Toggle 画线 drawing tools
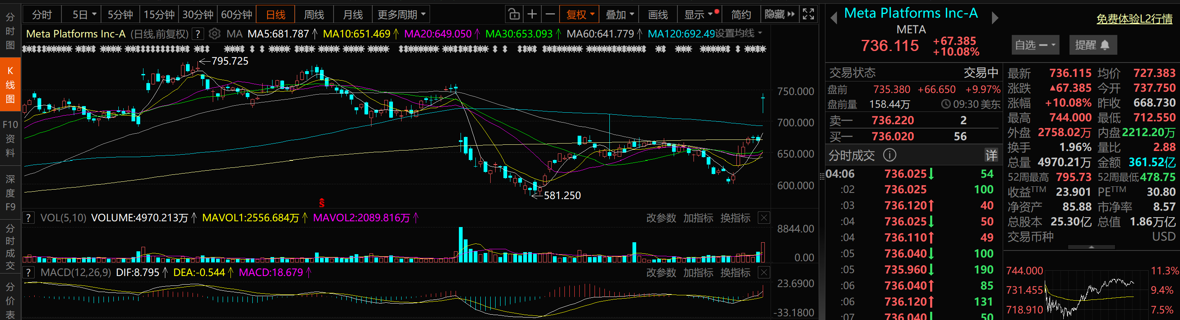This screenshot has width=1180, height=320. tap(658, 15)
